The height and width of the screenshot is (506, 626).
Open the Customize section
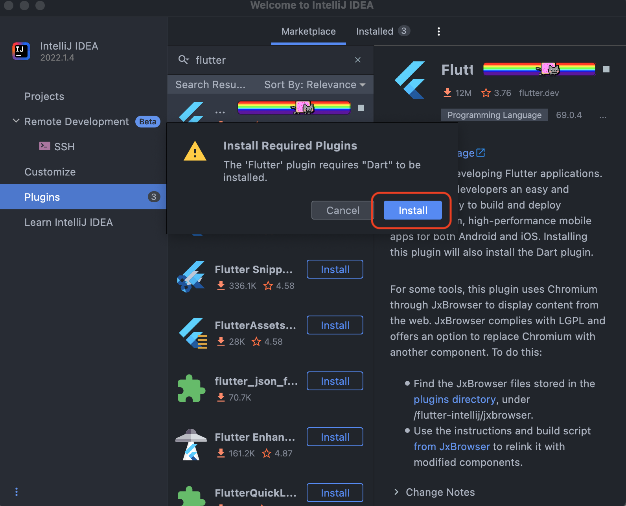tap(50, 172)
